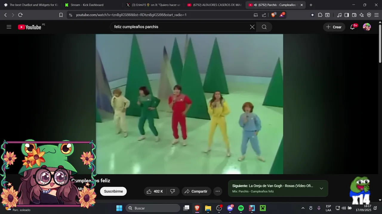Switch to Alfajores Caseros tab
Screen dimensions: 382x214
[214, 5]
